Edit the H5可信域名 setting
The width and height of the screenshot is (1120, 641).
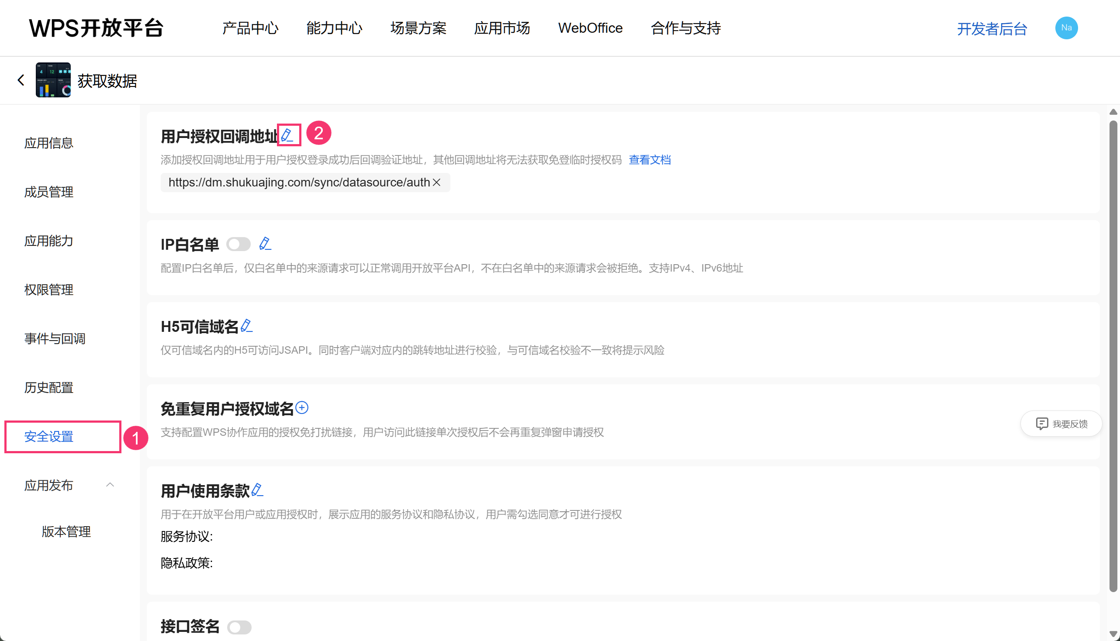tap(247, 326)
